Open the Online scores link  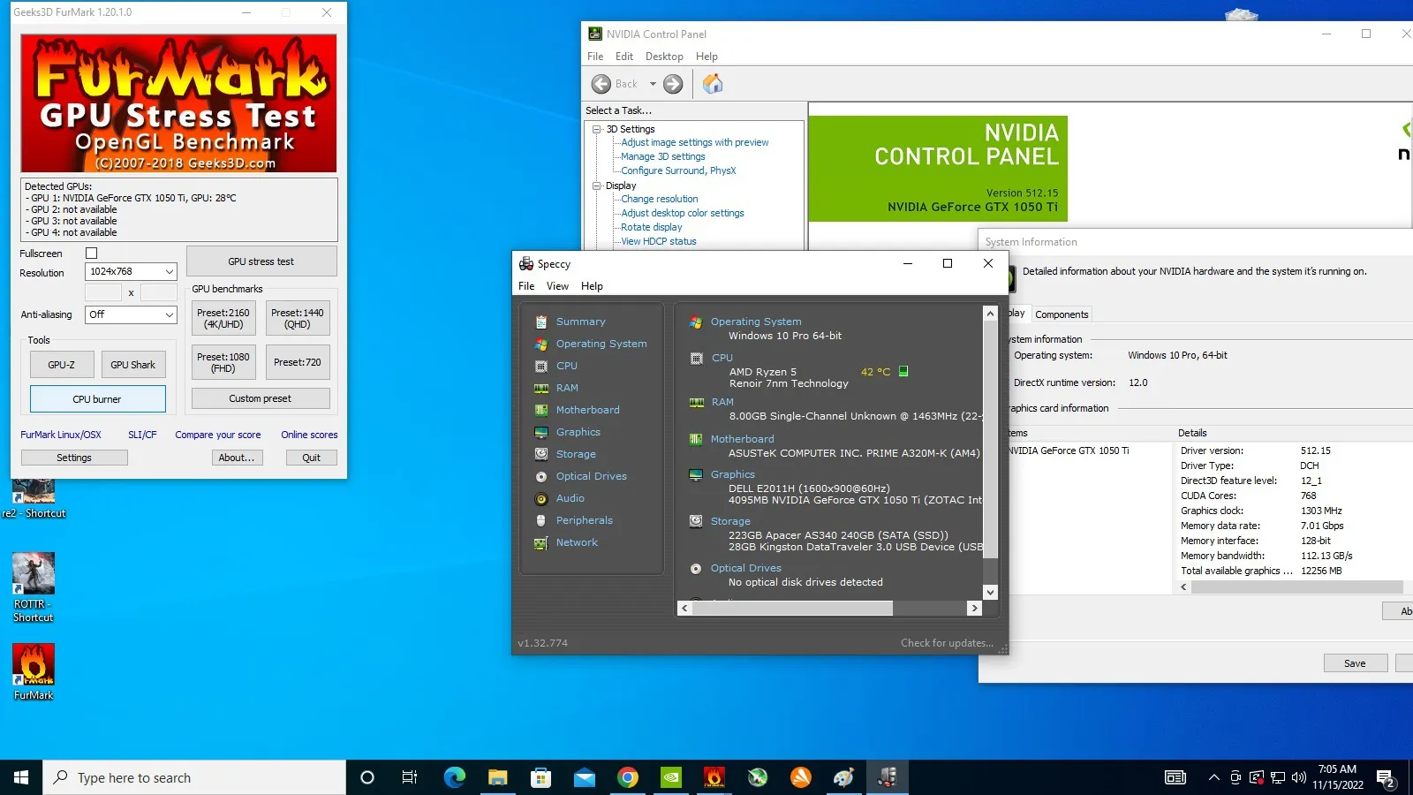(309, 435)
